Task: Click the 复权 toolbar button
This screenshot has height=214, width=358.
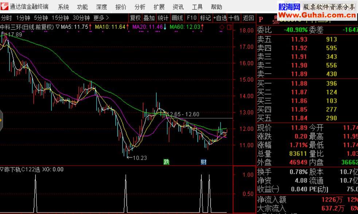Action: (x=135, y=18)
